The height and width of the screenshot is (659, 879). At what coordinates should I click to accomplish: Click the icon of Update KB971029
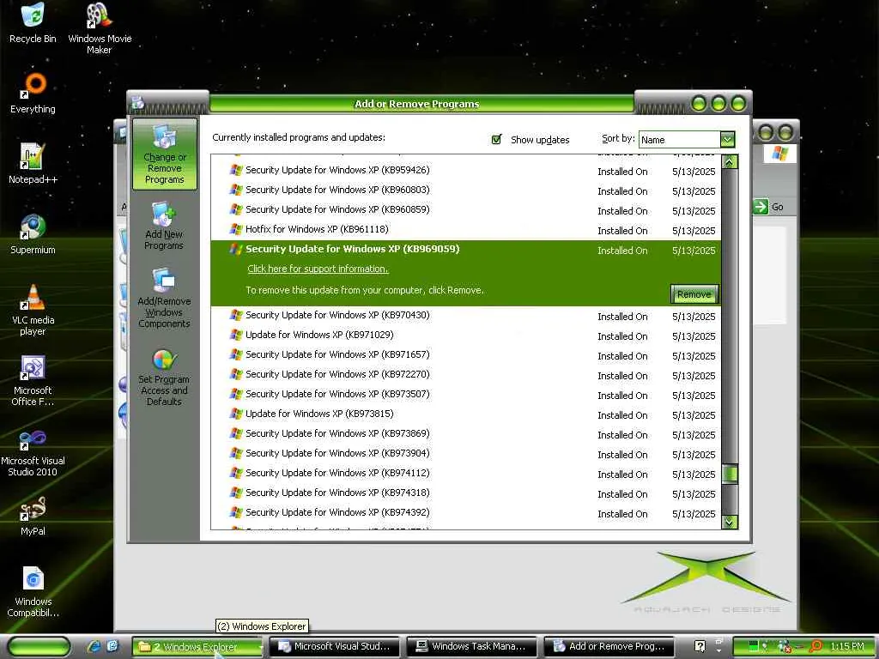tap(236, 335)
